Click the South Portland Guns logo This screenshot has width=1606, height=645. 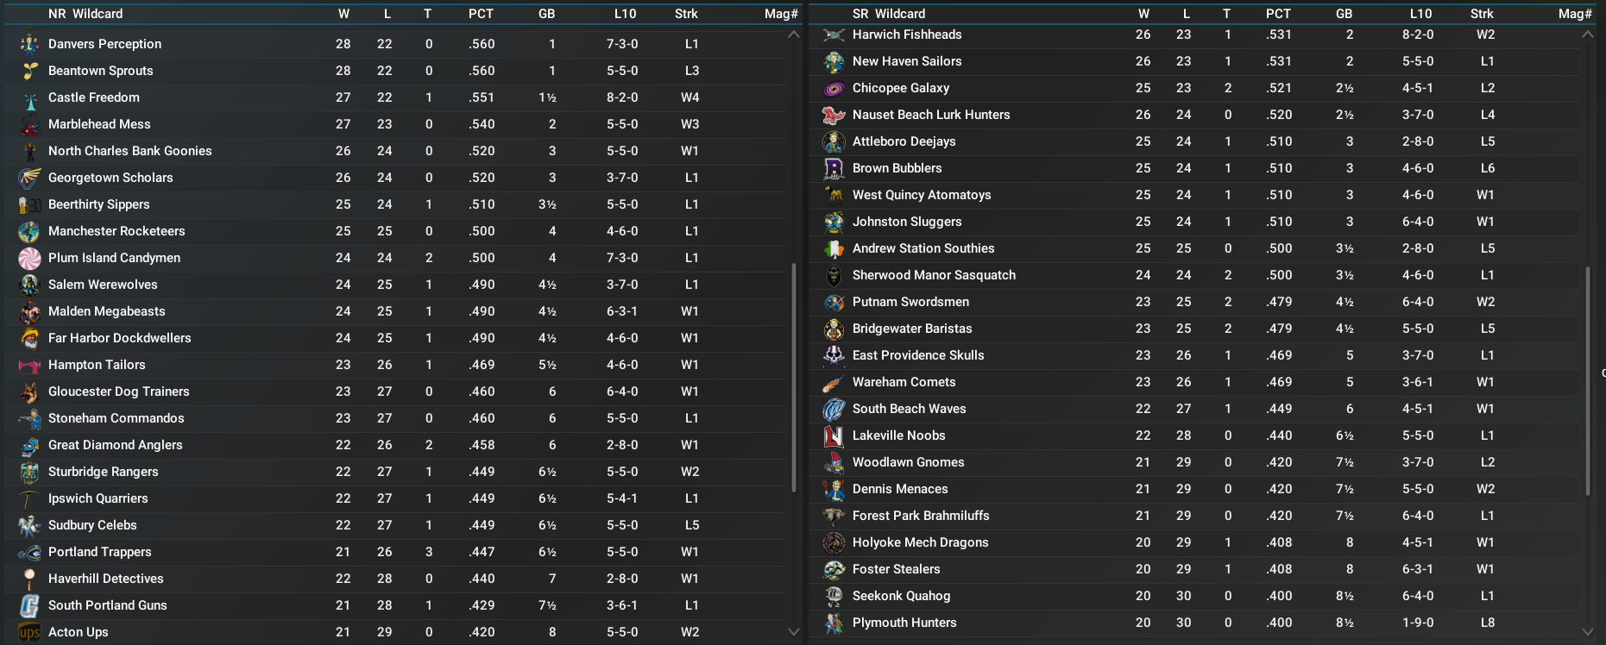[29, 606]
